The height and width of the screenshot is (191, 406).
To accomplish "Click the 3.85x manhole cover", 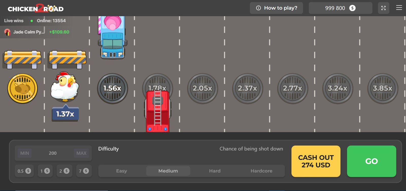I will [383, 88].
